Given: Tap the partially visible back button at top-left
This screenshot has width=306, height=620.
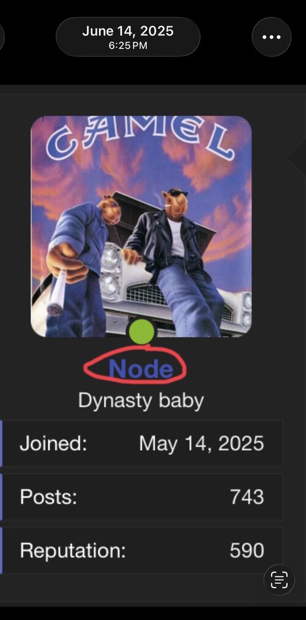Looking at the screenshot, I should [x=2, y=37].
